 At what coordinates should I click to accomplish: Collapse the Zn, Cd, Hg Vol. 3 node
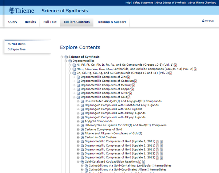[70, 73]
